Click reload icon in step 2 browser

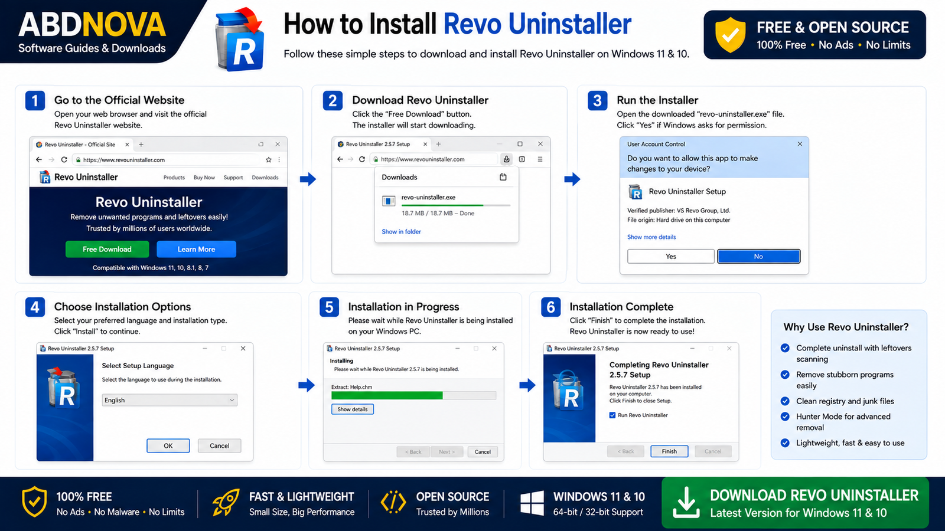[362, 159]
